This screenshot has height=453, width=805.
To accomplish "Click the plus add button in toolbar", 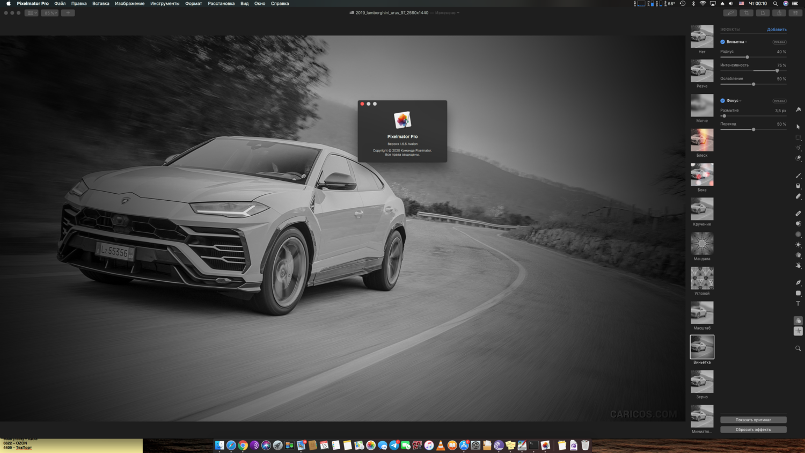I will click(x=68, y=13).
